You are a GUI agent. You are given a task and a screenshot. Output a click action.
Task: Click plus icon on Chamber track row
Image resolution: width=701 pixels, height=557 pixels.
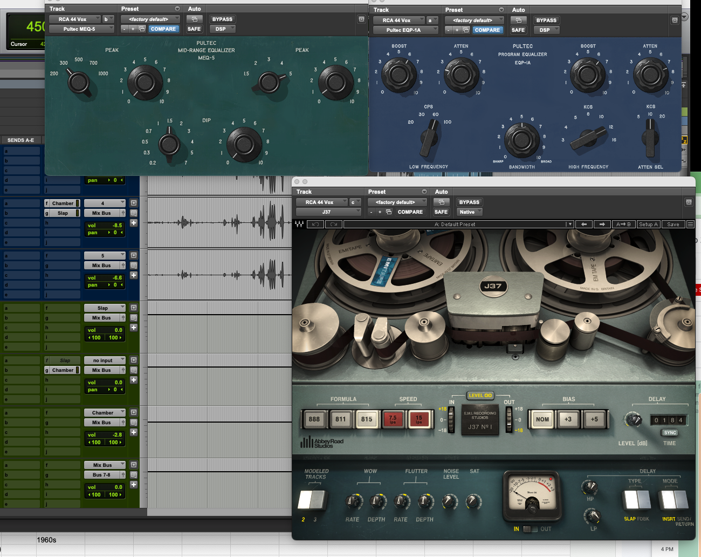tap(134, 432)
